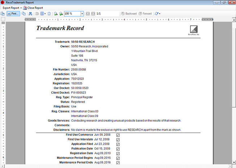Open the 100% zoom level dropdown
236x168 pixels.
(82, 14)
